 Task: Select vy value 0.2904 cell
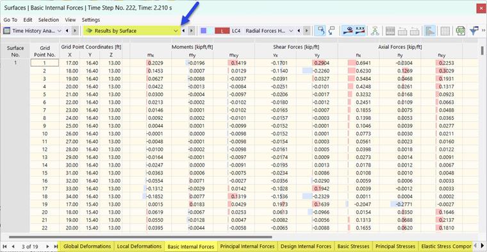click(317, 63)
